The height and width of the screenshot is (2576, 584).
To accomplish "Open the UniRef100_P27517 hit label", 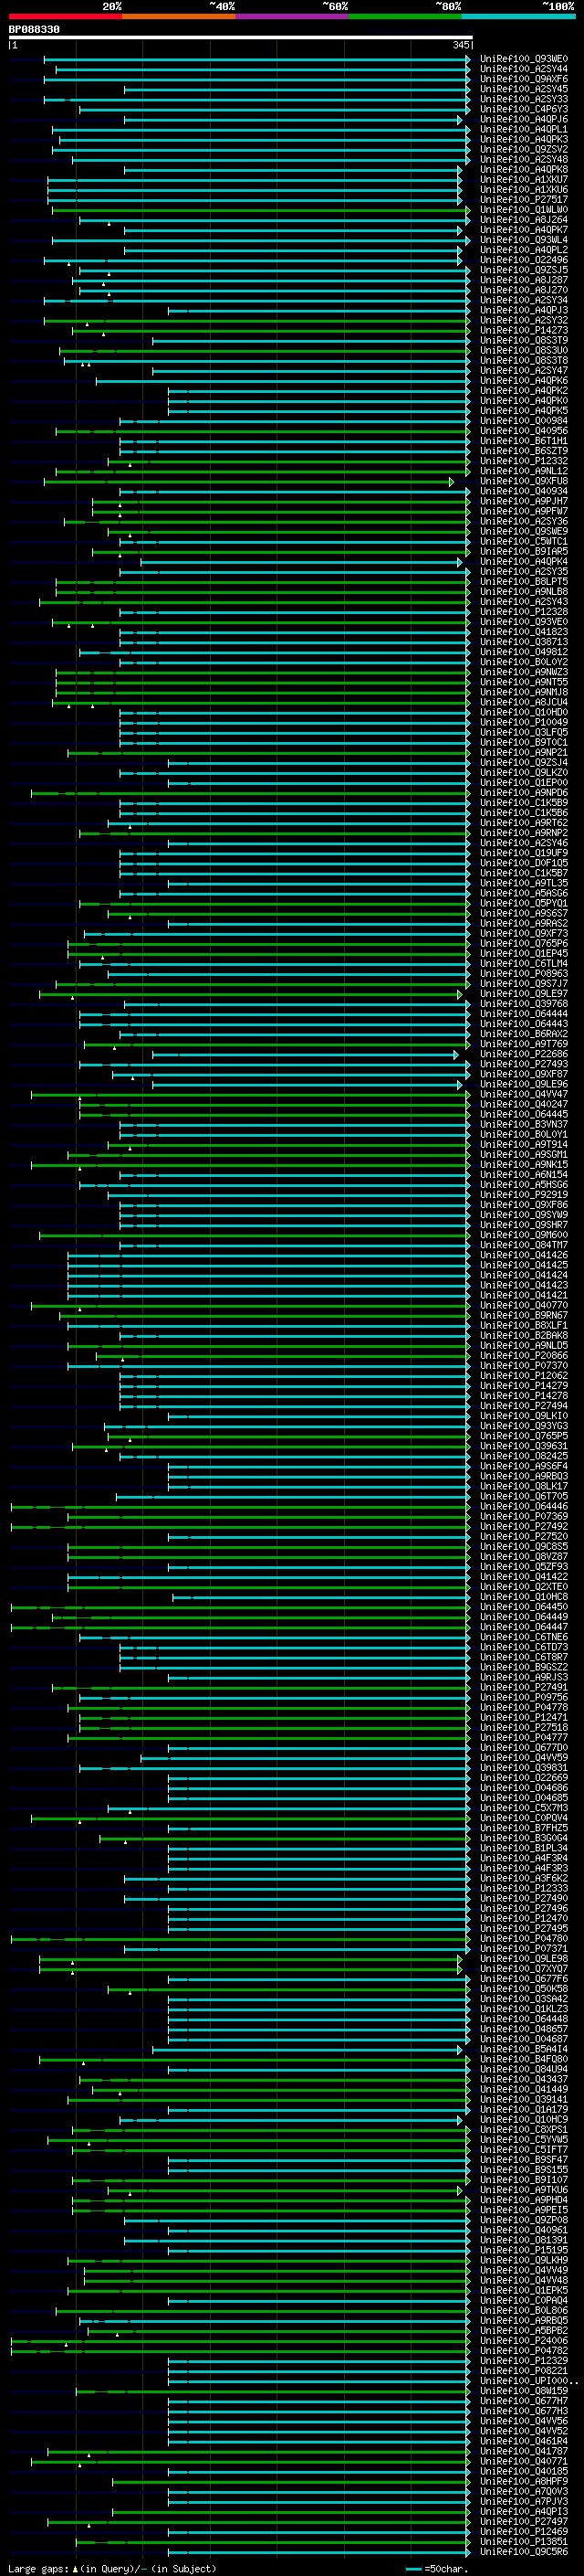I will [523, 200].
